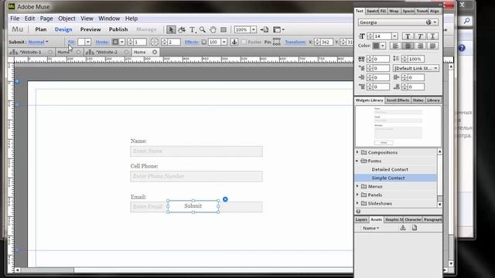Screen dimensions: 495x278
Task: Open the Fill color dropdown arrow
Action: (88, 42)
